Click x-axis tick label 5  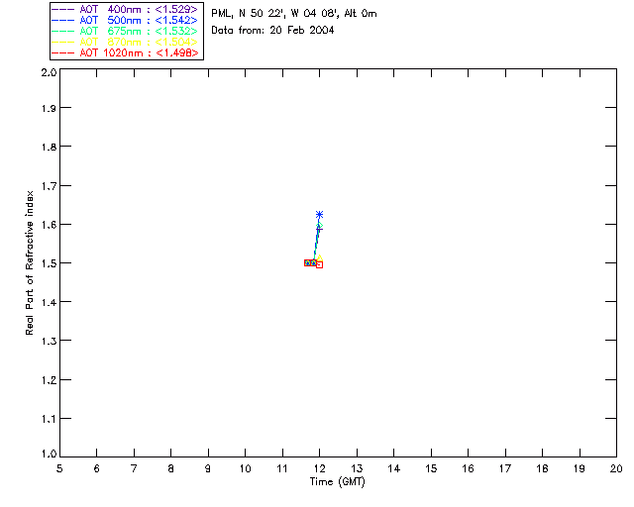pyautogui.click(x=59, y=468)
